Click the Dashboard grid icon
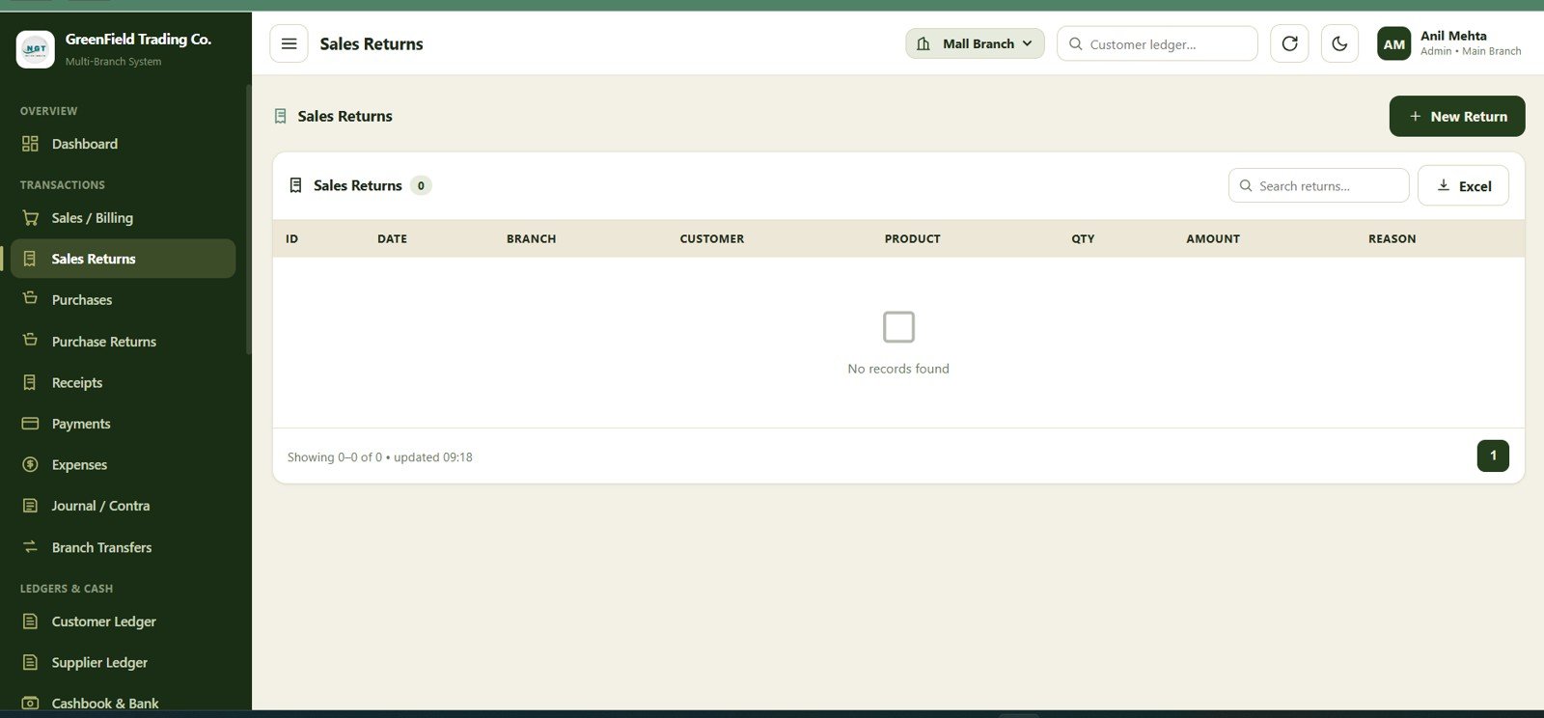The width and height of the screenshot is (1544, 718). pos(30,144)
